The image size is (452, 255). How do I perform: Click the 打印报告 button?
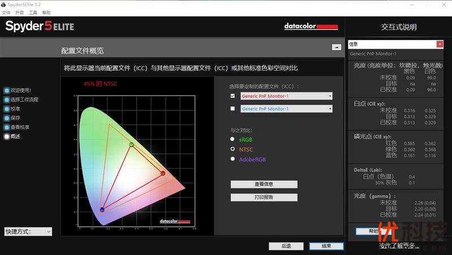click(264, 197)
